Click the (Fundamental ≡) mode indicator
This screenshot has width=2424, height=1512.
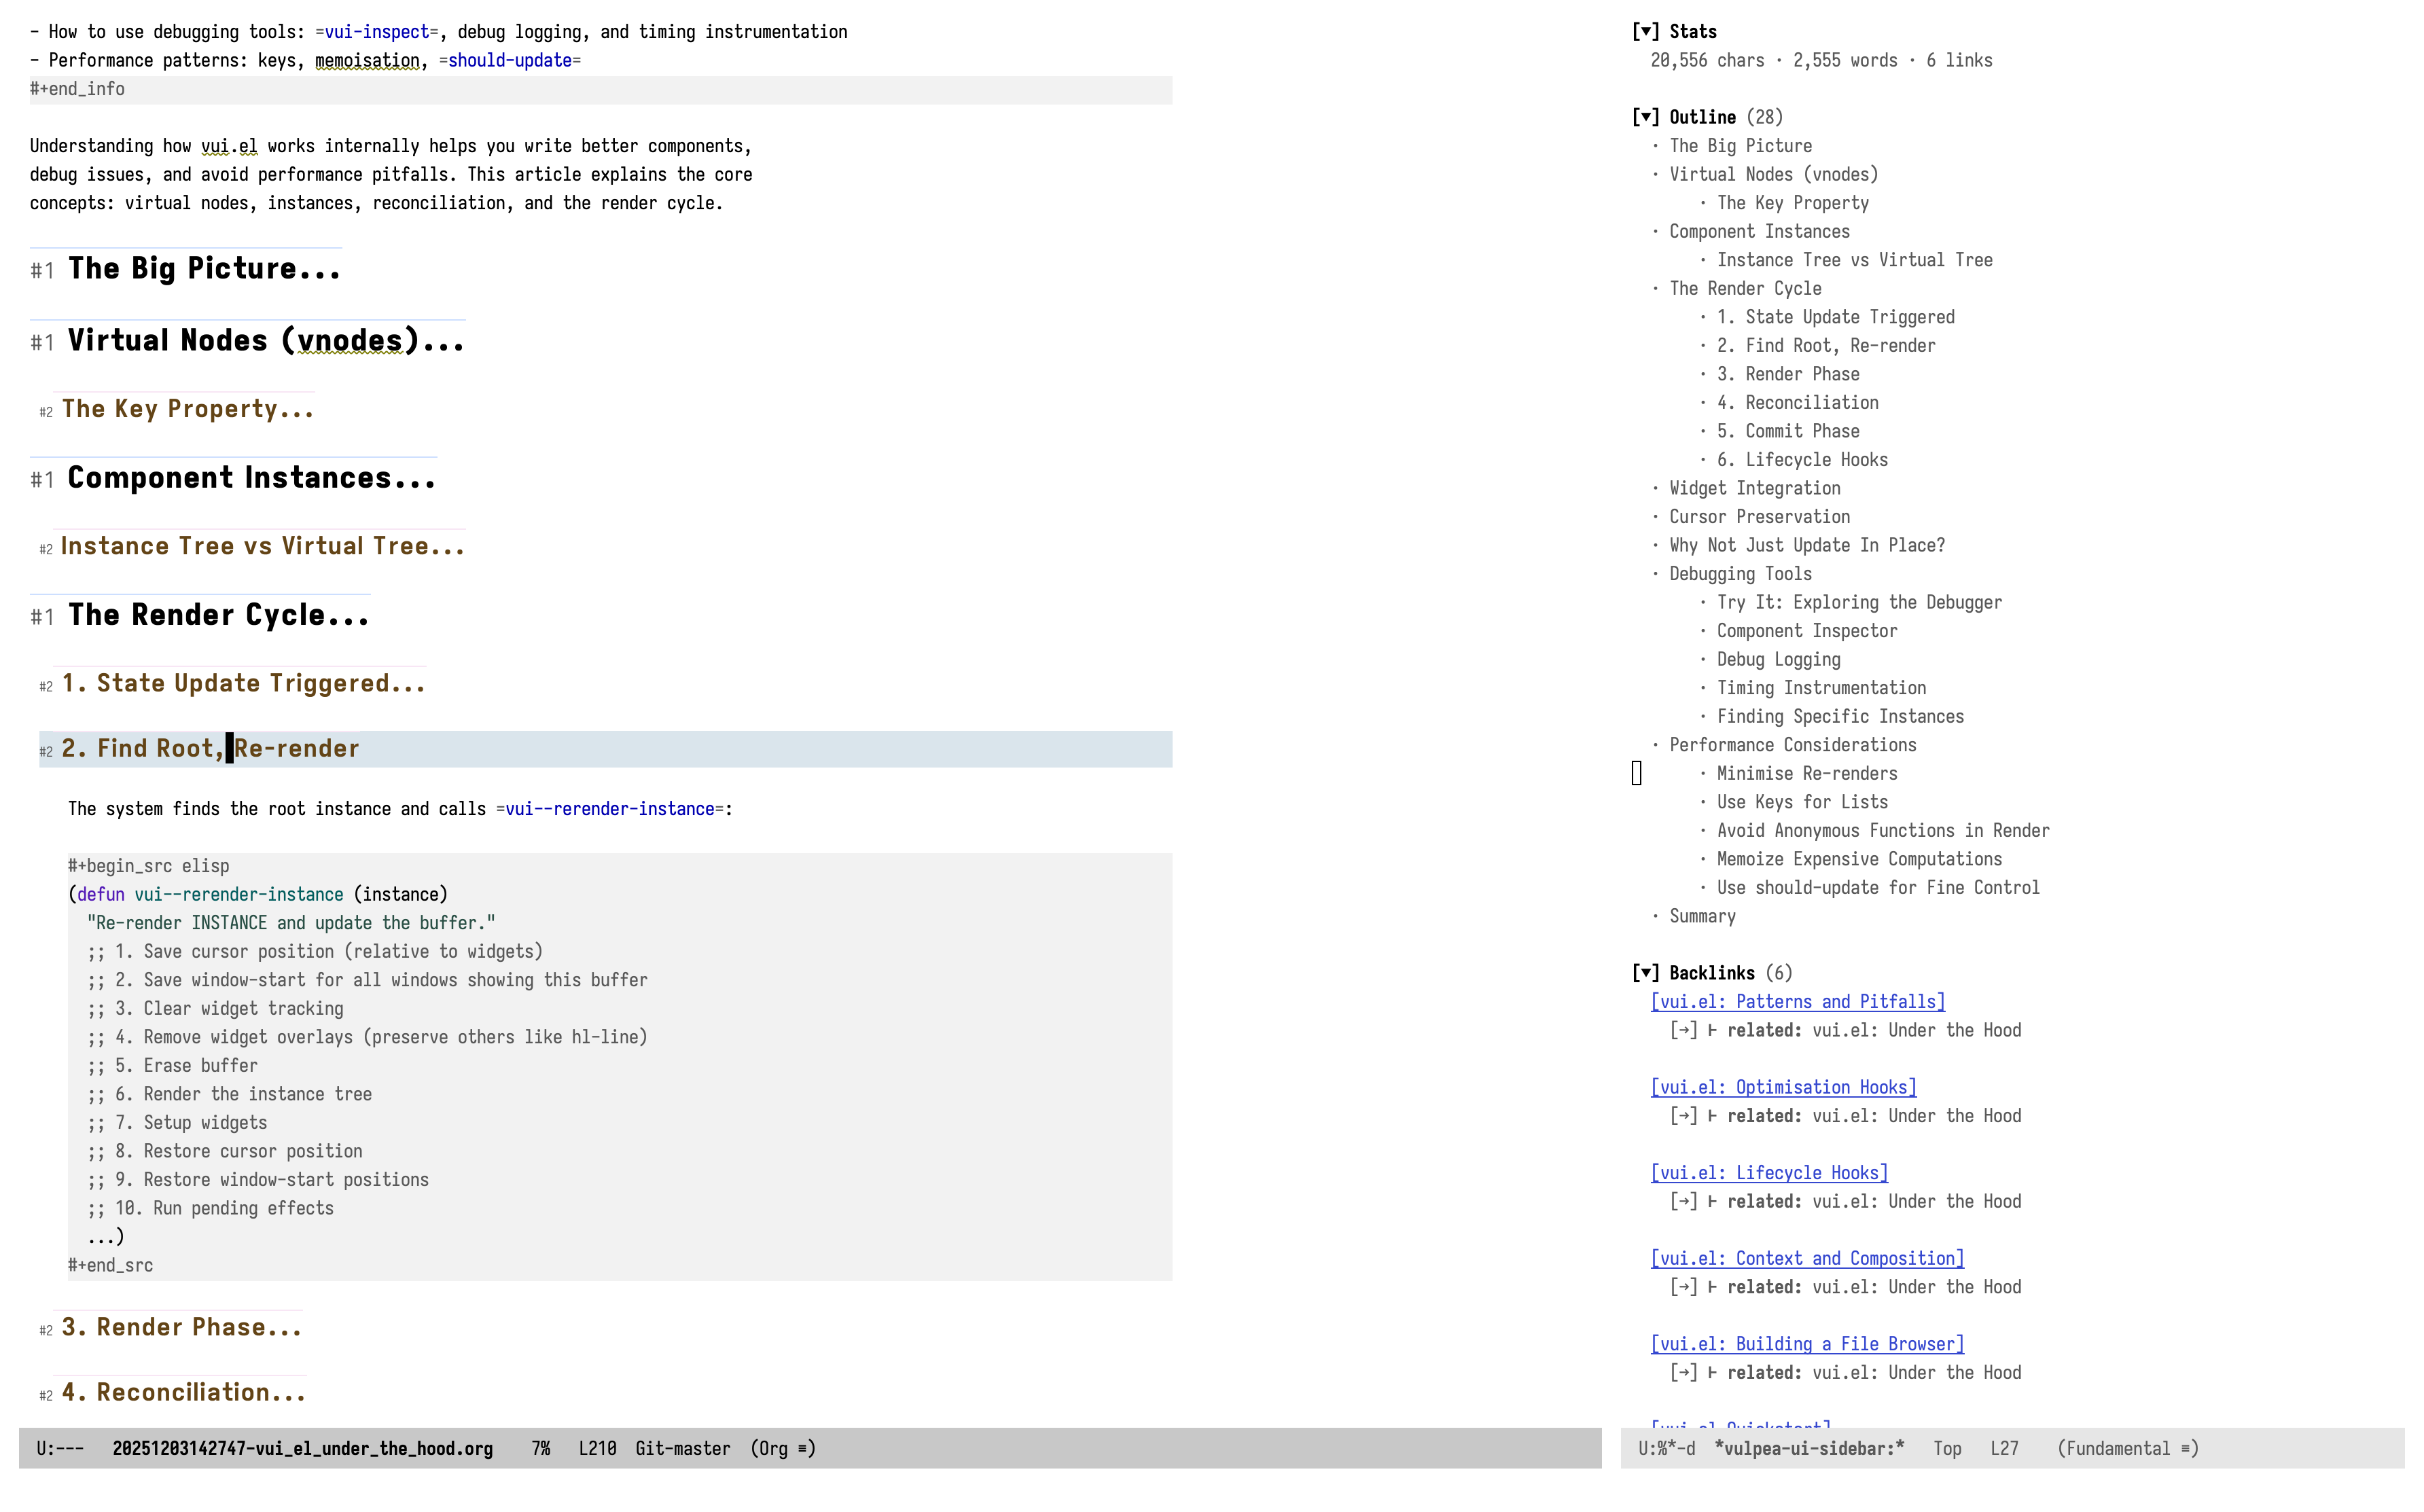pos(2128,1449)
